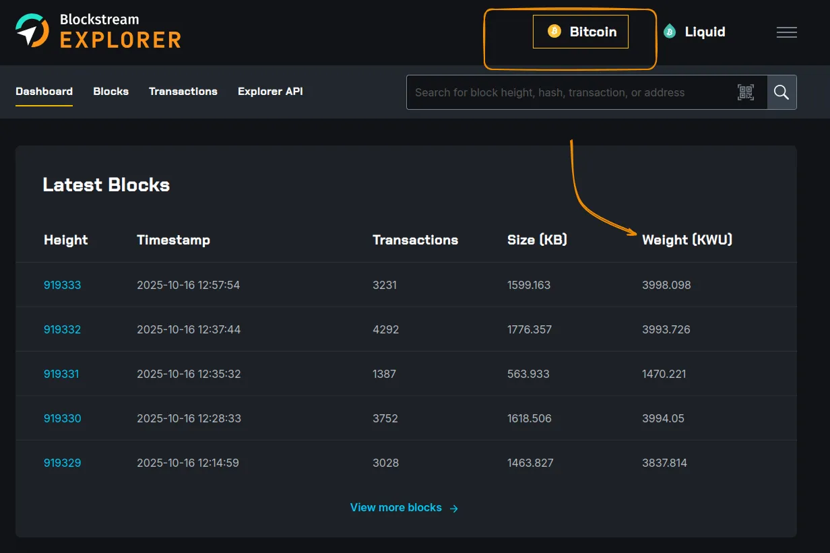Click the arrow next to View more blocks
Viewport: 830px width, 553px height.
[x=454, y=509]
